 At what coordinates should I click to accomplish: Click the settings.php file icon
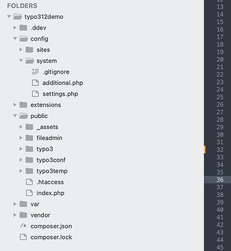point(35,94)
